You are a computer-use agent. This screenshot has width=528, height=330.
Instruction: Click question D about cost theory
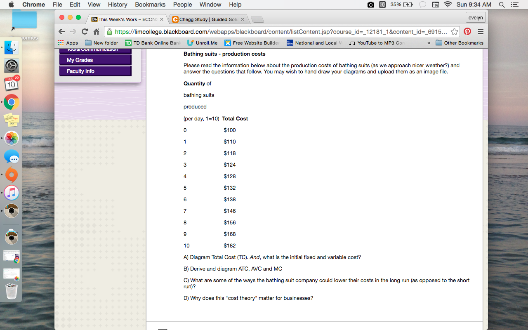248,298
